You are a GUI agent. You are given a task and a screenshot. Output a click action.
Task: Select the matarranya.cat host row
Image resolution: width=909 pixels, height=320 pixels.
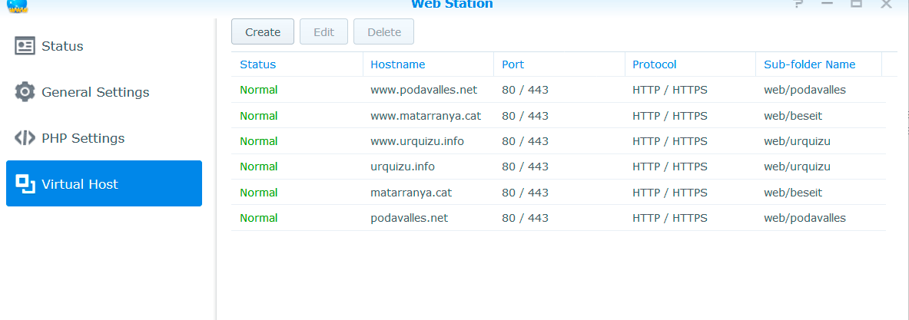(x=410, y=193)
